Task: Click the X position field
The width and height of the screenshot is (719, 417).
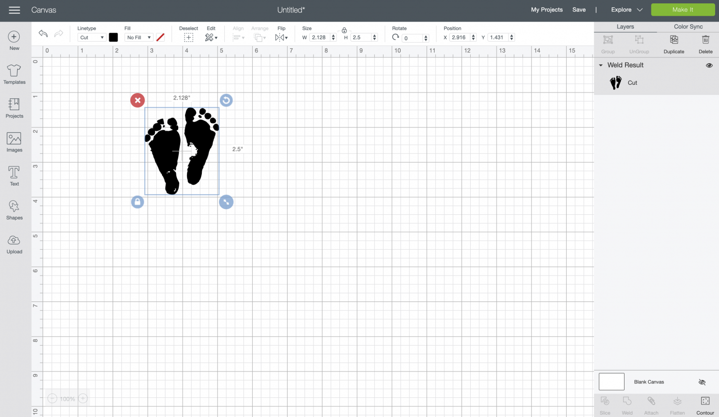Action: click(460, 37)
